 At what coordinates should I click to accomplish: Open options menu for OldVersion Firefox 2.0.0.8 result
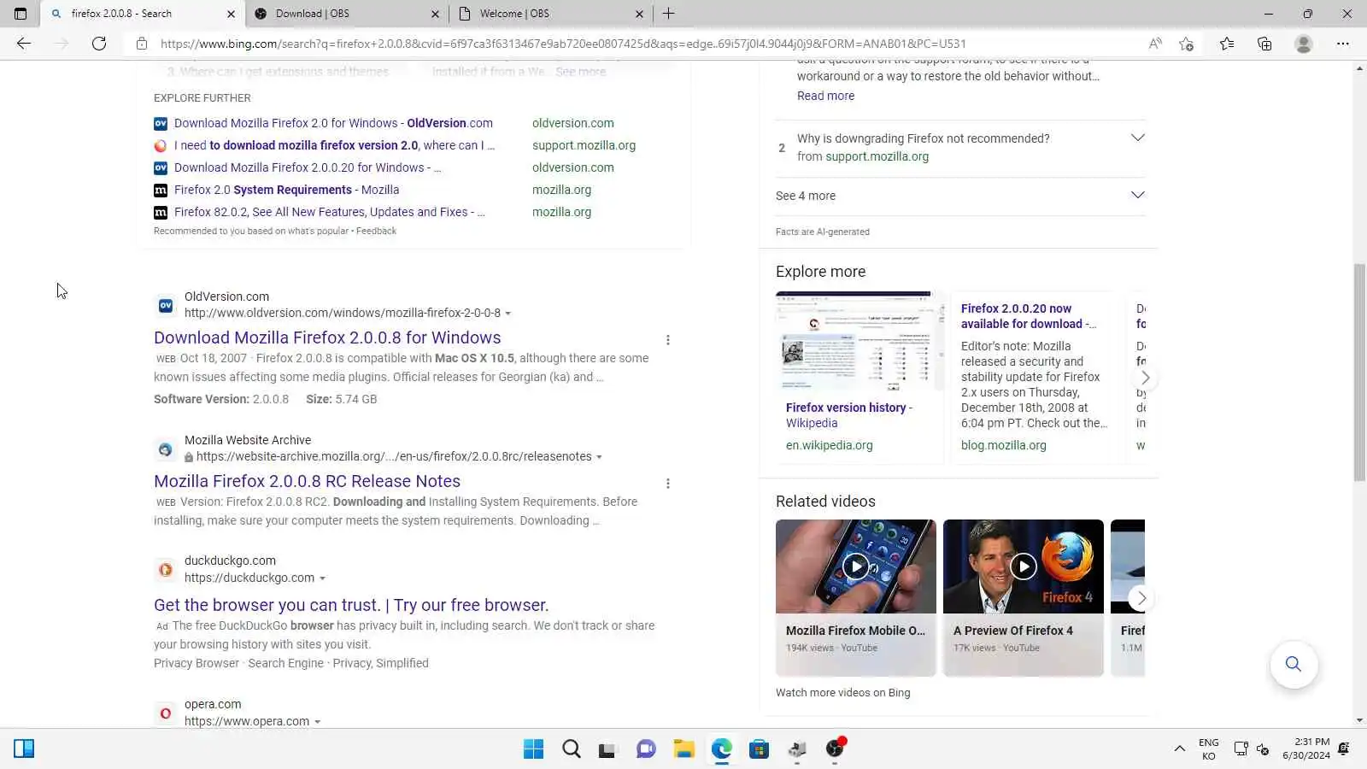[x=668, y=340]
